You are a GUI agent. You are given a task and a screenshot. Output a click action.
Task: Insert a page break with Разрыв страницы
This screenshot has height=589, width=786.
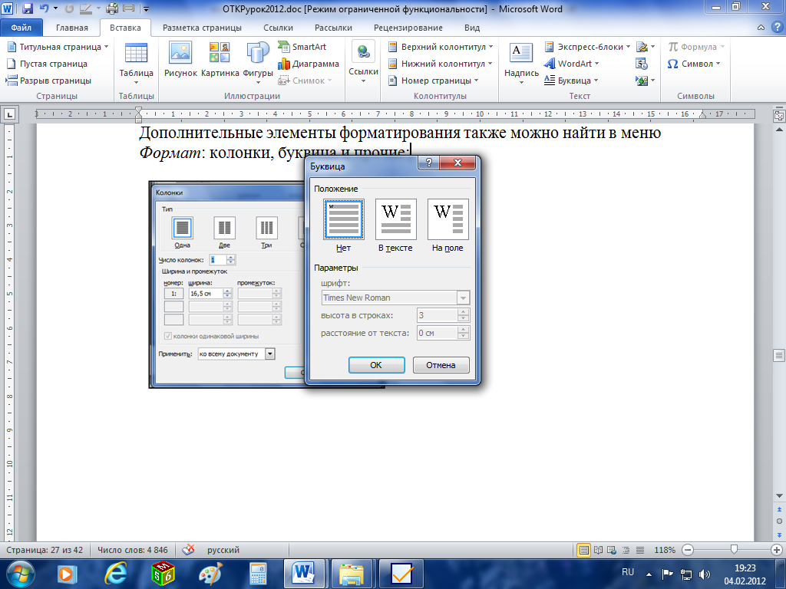point(48,81)
